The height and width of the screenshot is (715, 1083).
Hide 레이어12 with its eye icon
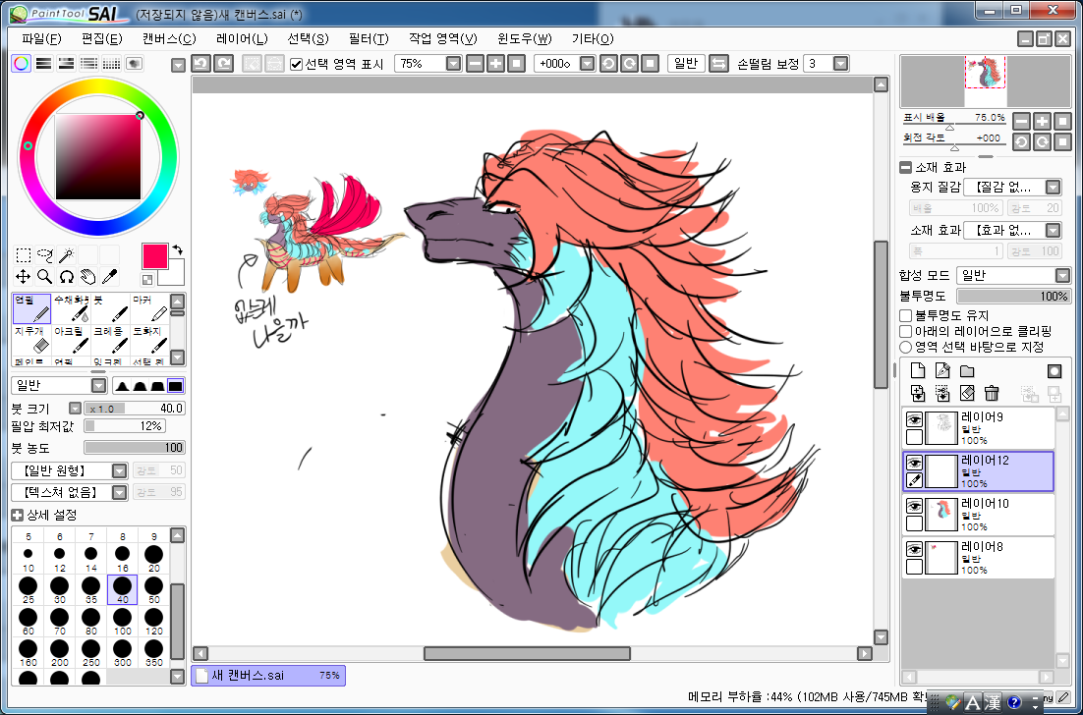(915, 463)
